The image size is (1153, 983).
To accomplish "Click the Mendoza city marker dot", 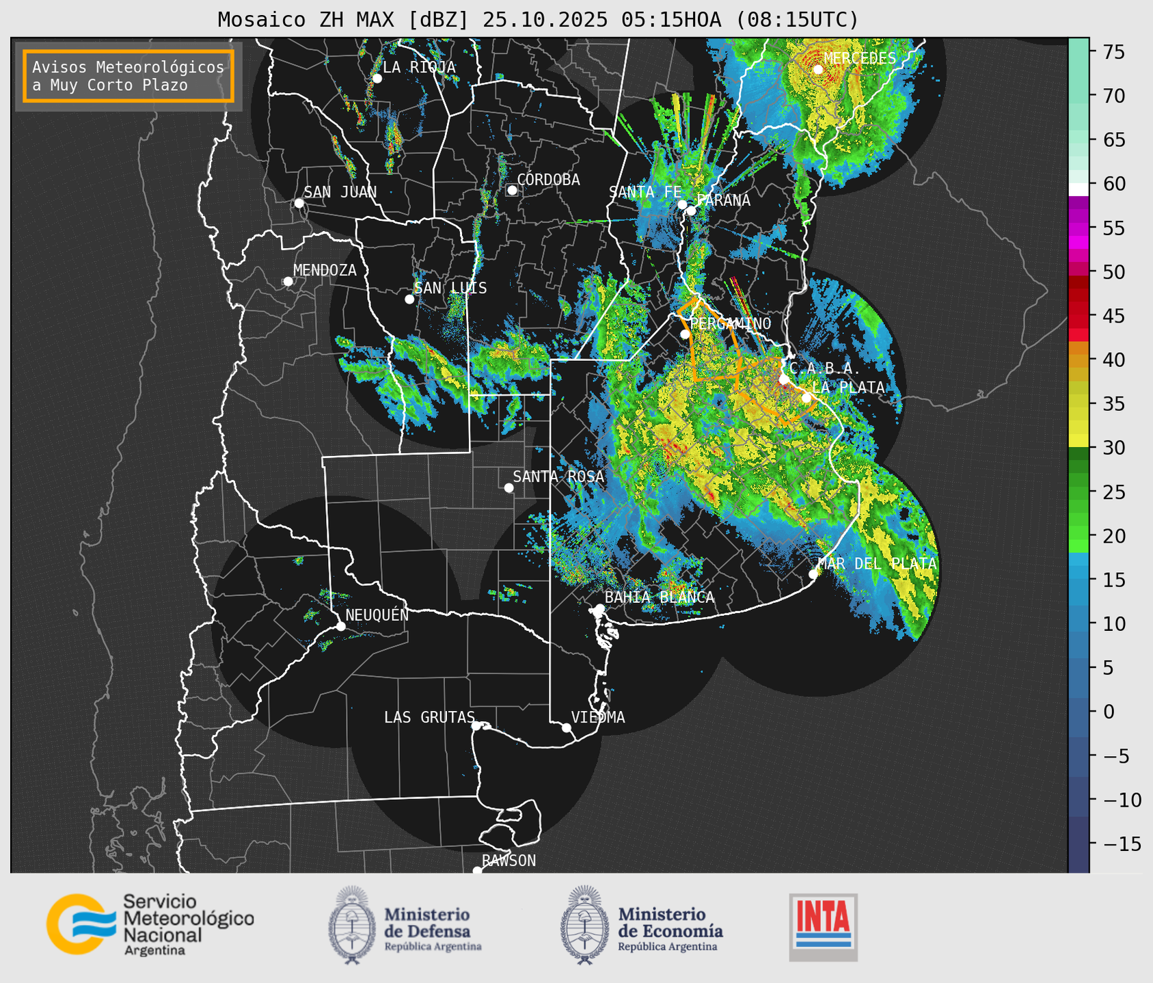I will [288, 282].
